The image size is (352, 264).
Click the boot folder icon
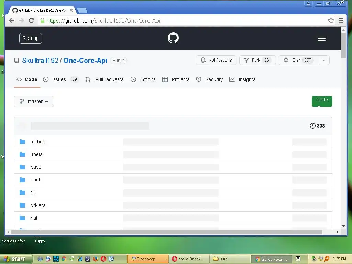pyautogui.click(x=22, y=180)
